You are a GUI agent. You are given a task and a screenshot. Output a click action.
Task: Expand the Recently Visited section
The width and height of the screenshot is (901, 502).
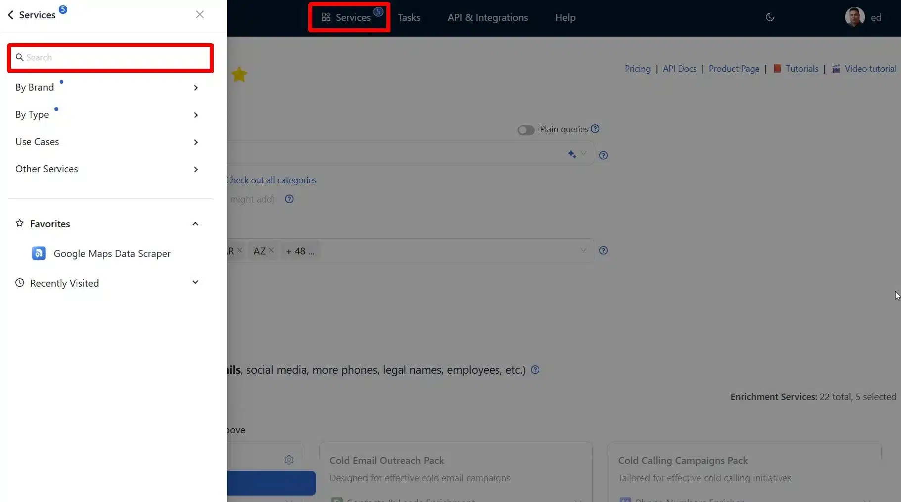(x=195, y=283)
